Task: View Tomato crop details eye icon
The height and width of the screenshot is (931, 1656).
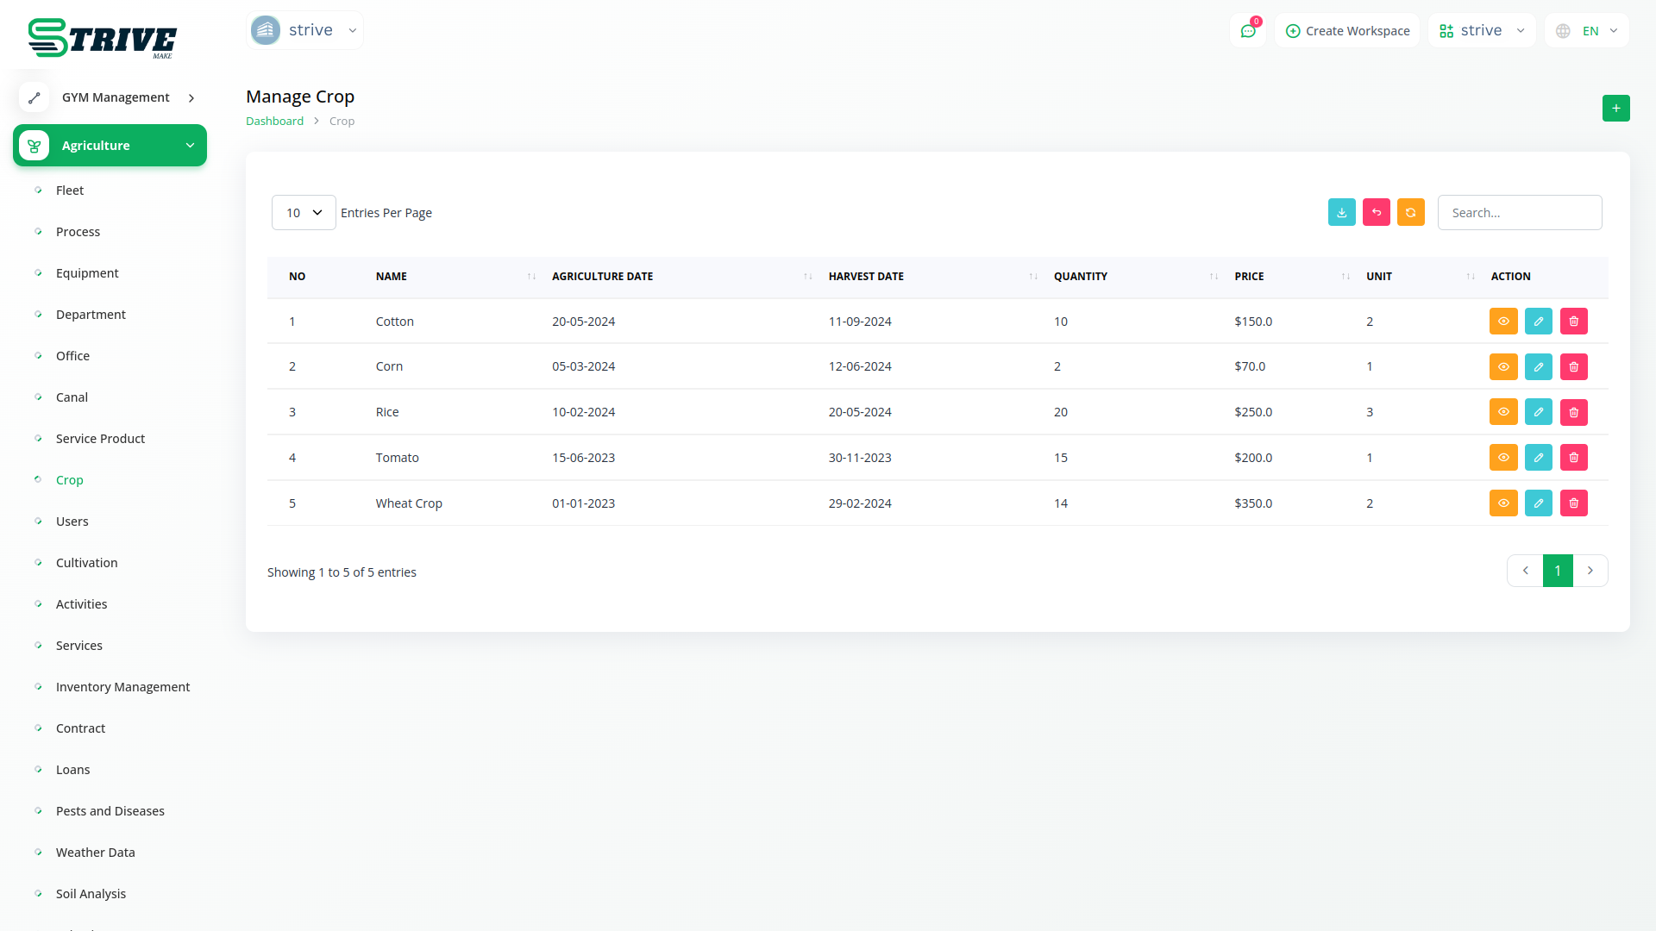Action: (x=1502, y=458)
